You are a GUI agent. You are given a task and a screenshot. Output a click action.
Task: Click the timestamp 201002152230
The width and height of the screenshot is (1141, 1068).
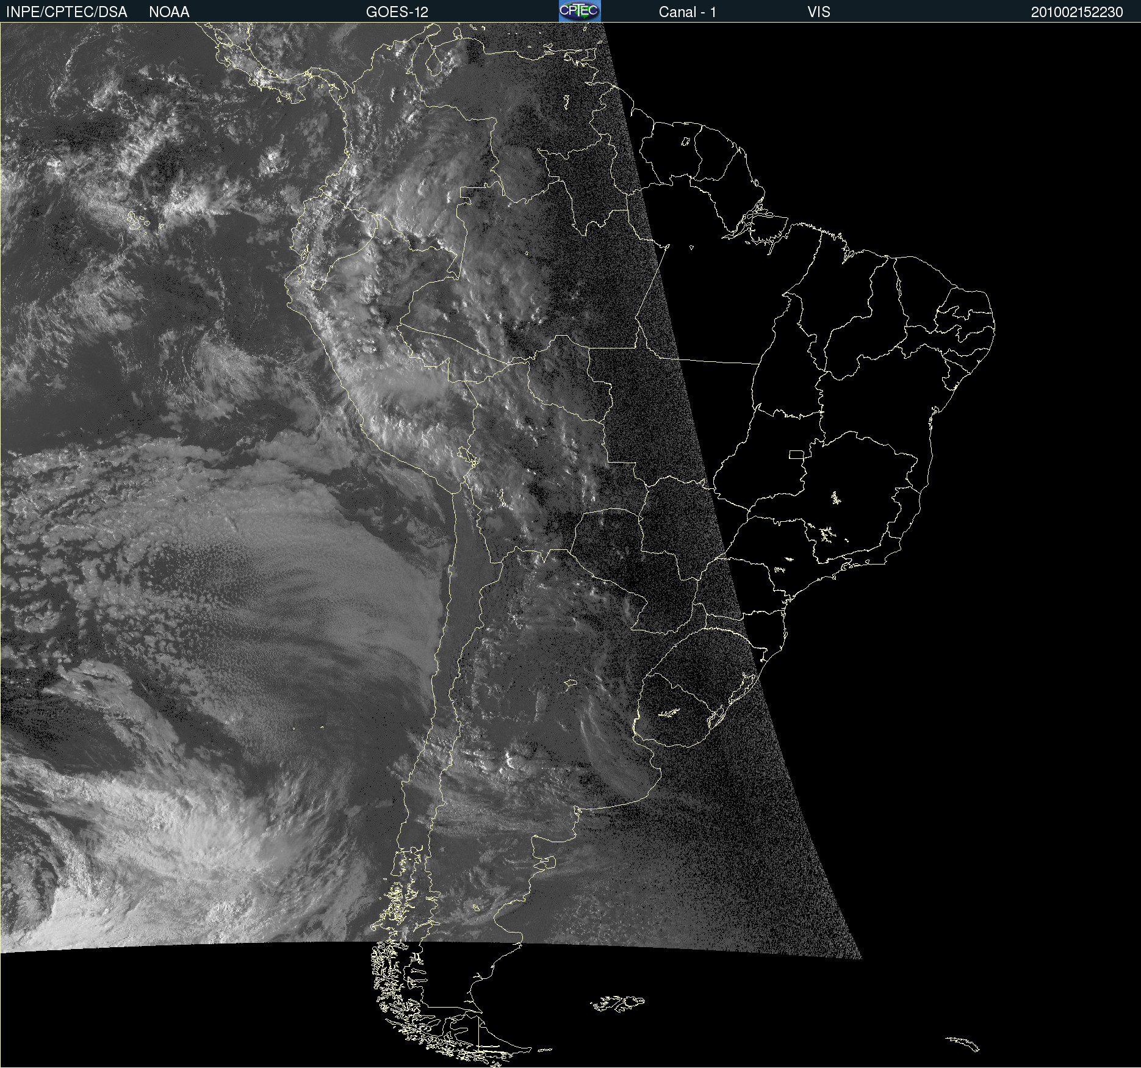click(1077, 12)
